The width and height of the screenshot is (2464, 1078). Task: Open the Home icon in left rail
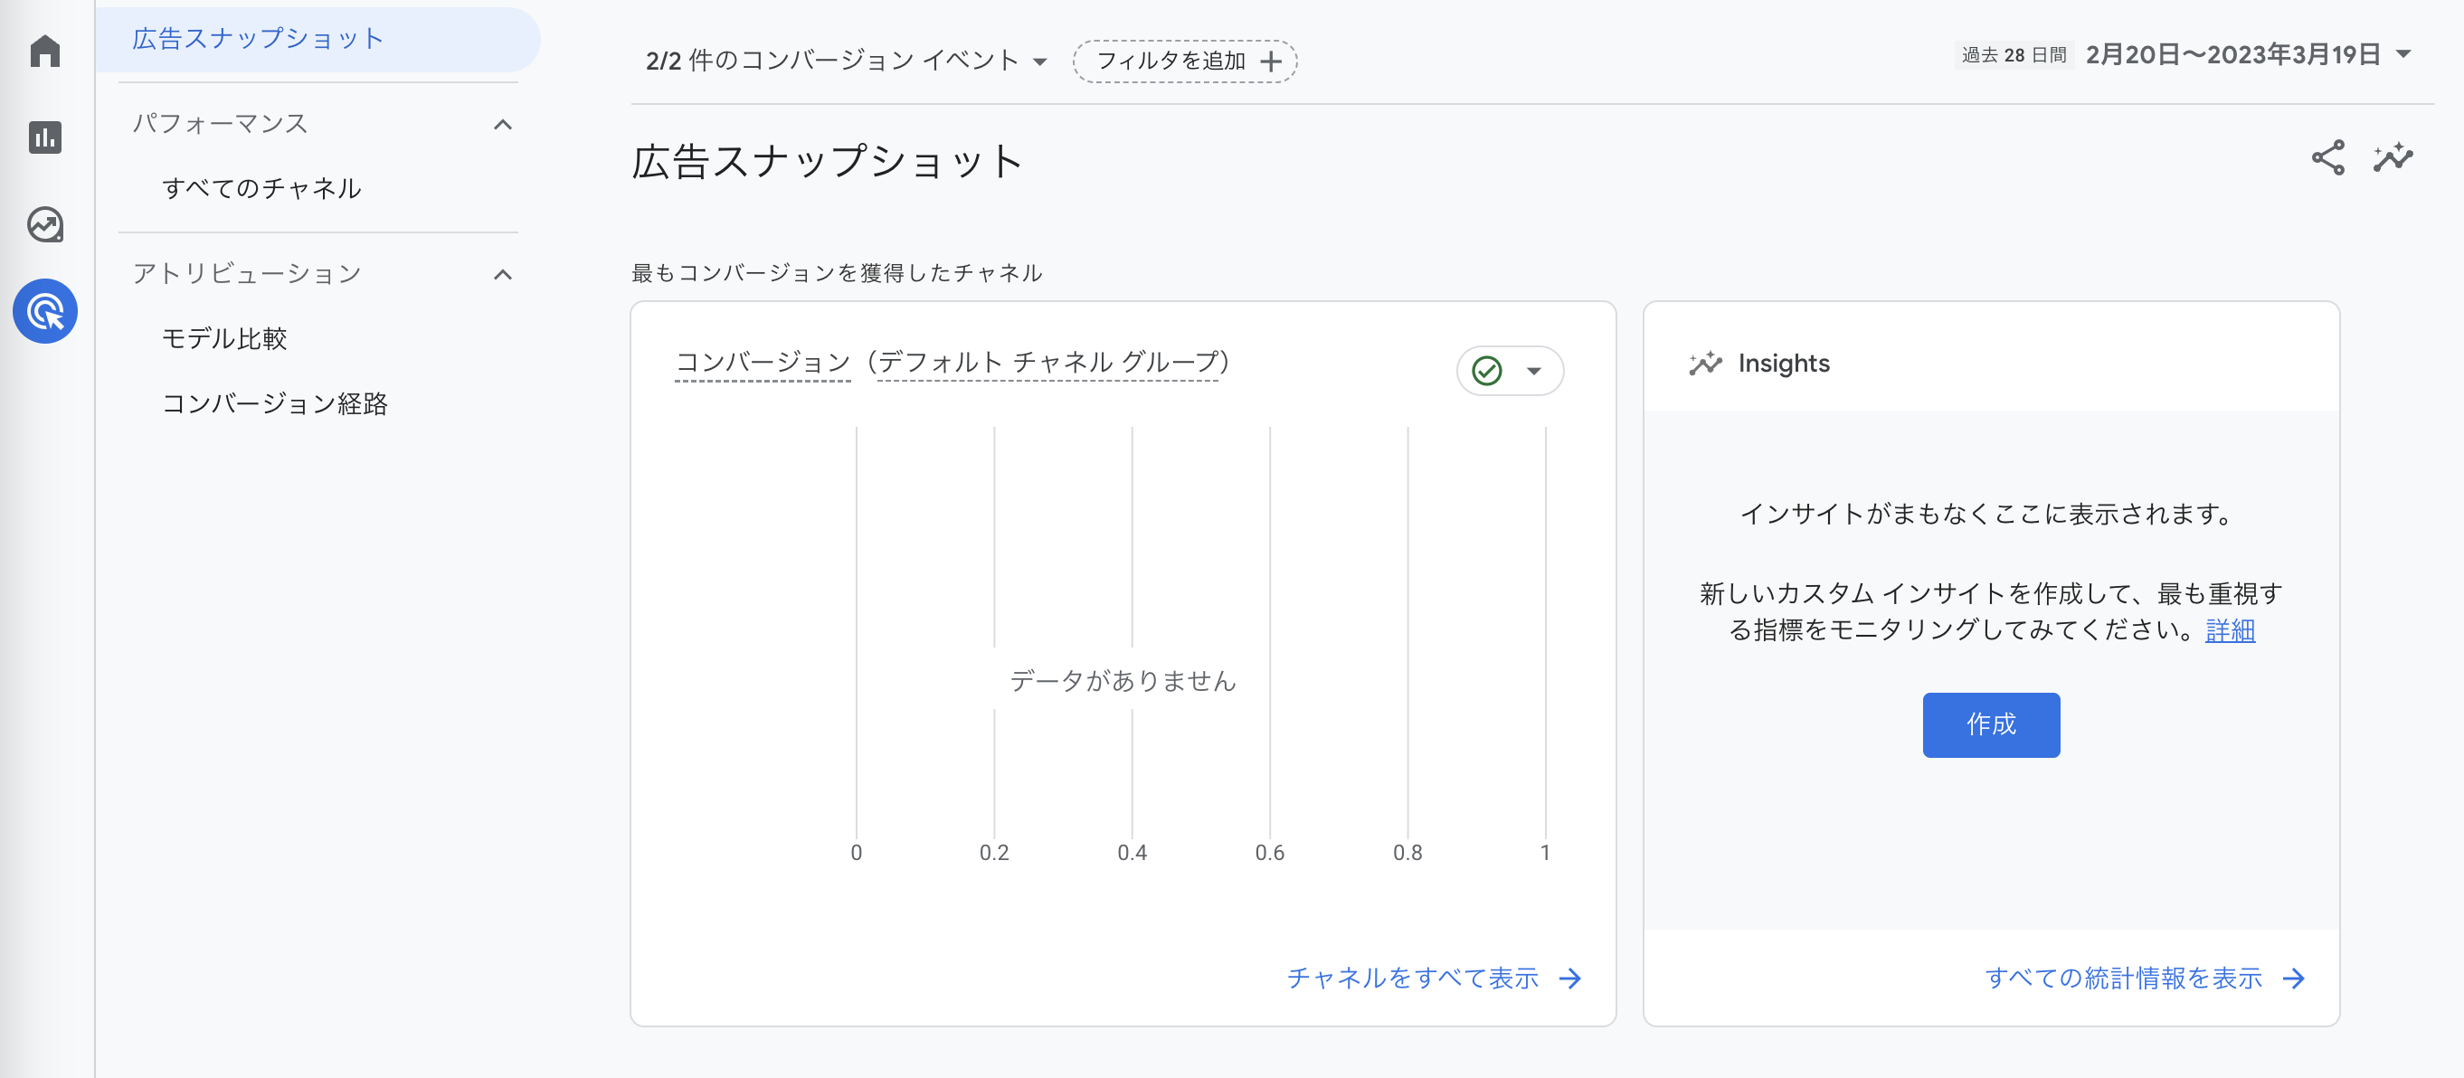click(45, 51)
